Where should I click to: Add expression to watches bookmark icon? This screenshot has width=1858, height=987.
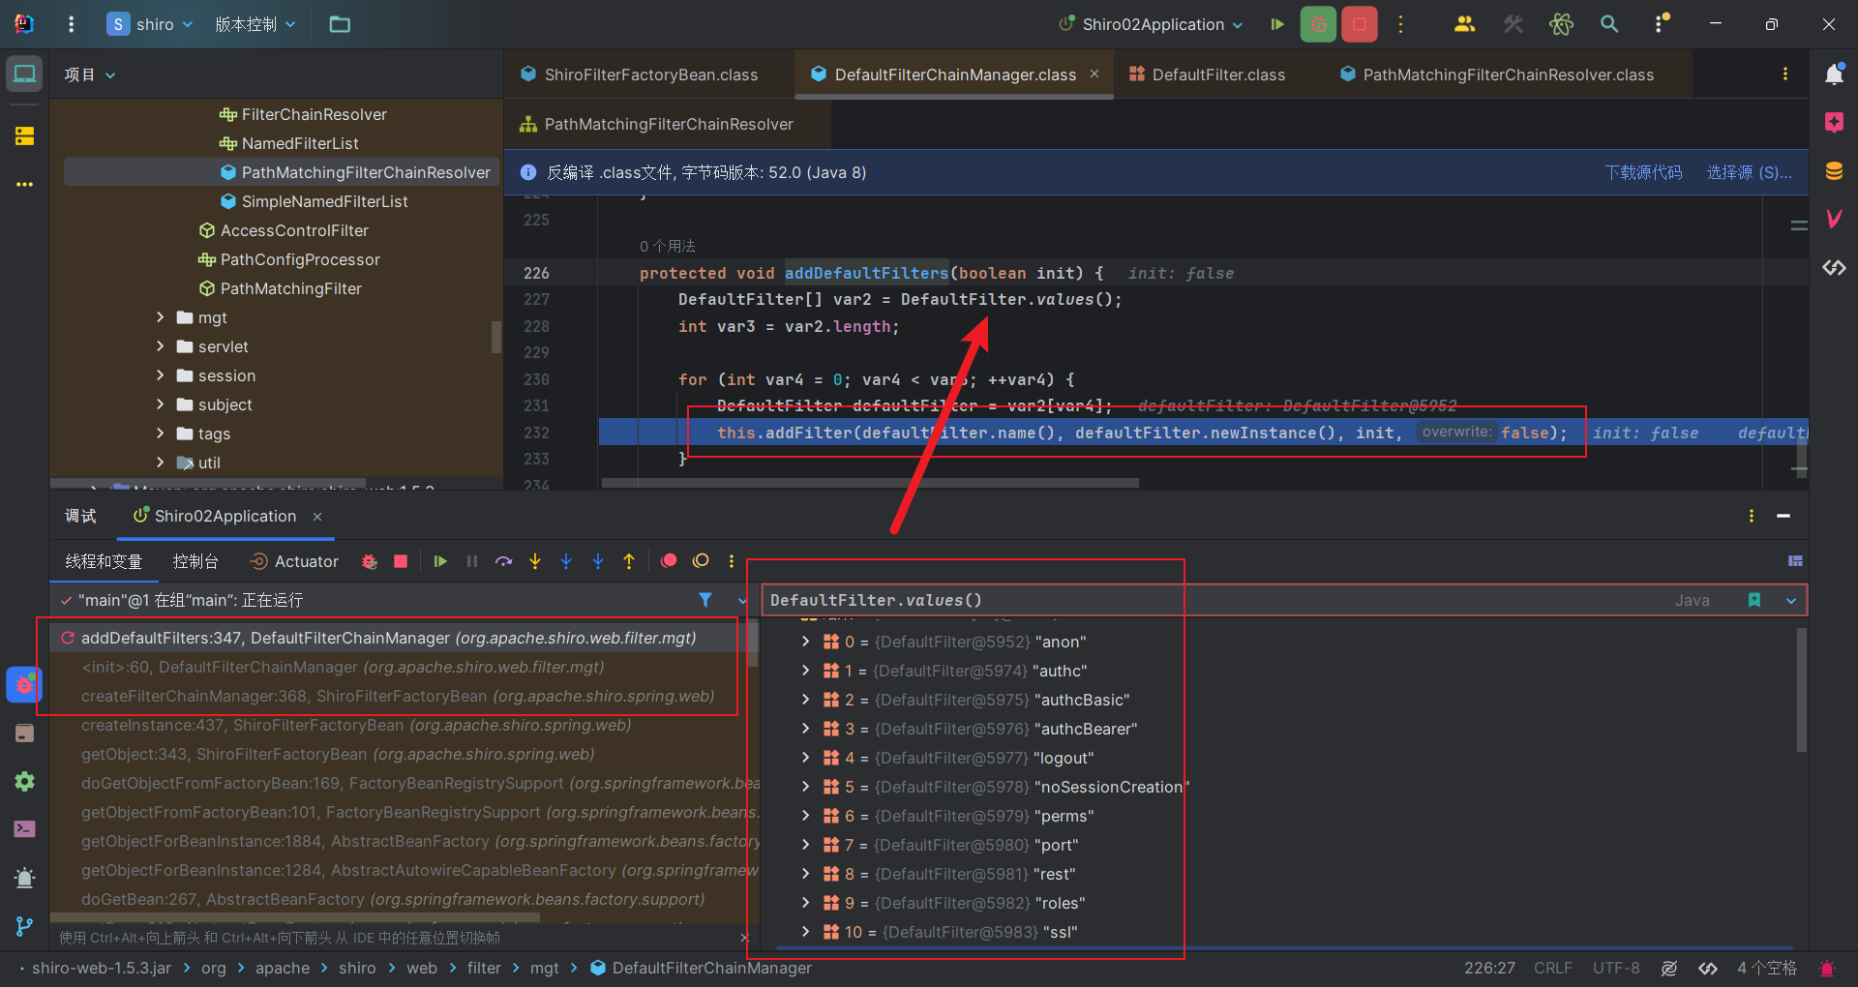tap(1754, 600)
